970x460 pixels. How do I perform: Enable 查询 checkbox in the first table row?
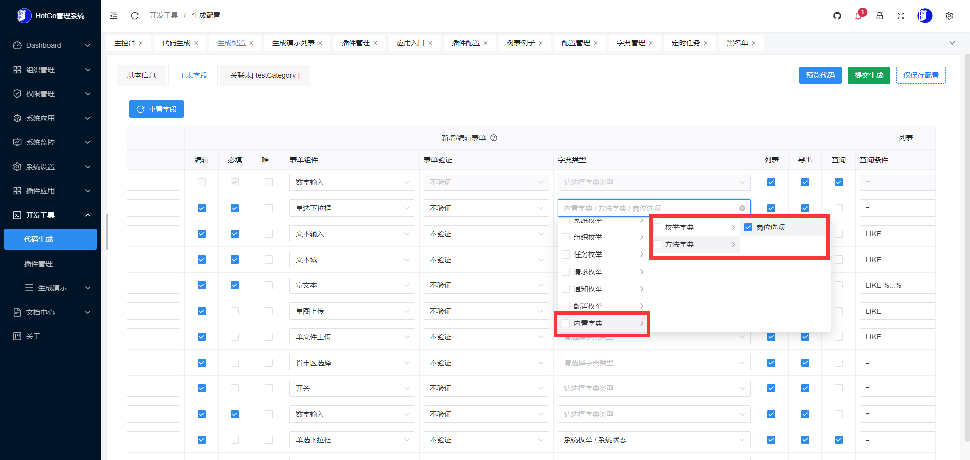tap(838, 182)
